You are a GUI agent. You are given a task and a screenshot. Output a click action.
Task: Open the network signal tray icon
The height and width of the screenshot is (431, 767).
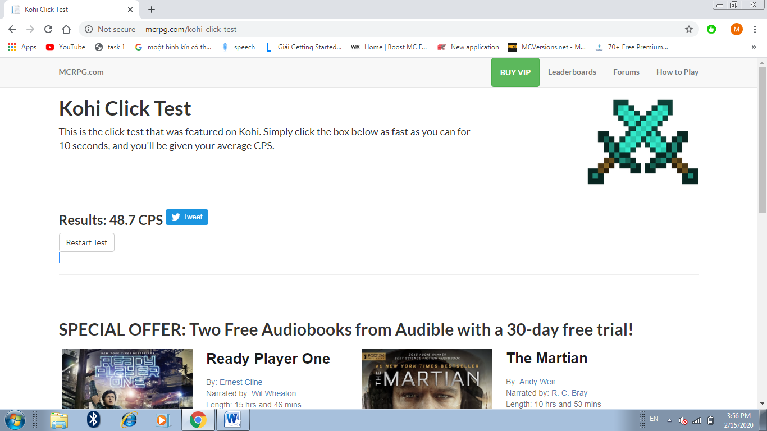tap(697, 420)
